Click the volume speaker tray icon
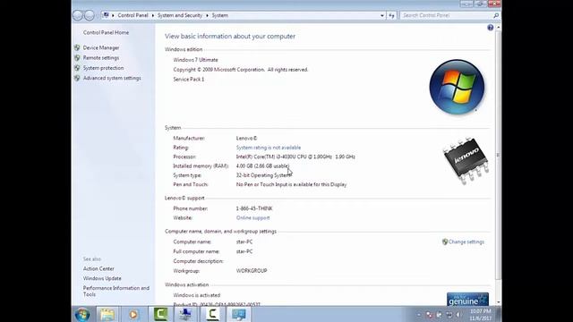The width and height of the screenshot is (573, 322). click(x=458, y=315)
